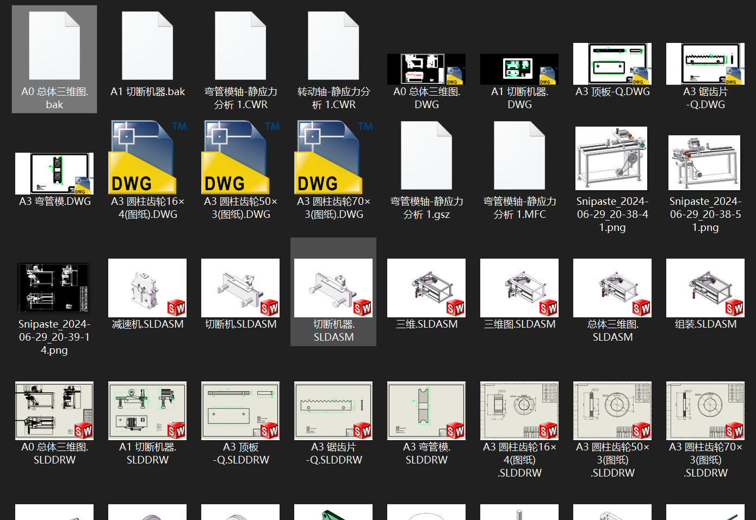The width and height of the screenshot is (756, 520).
Task: Select the A0 总体三维图.DWG drawing icon
Action: pos(426,69)
